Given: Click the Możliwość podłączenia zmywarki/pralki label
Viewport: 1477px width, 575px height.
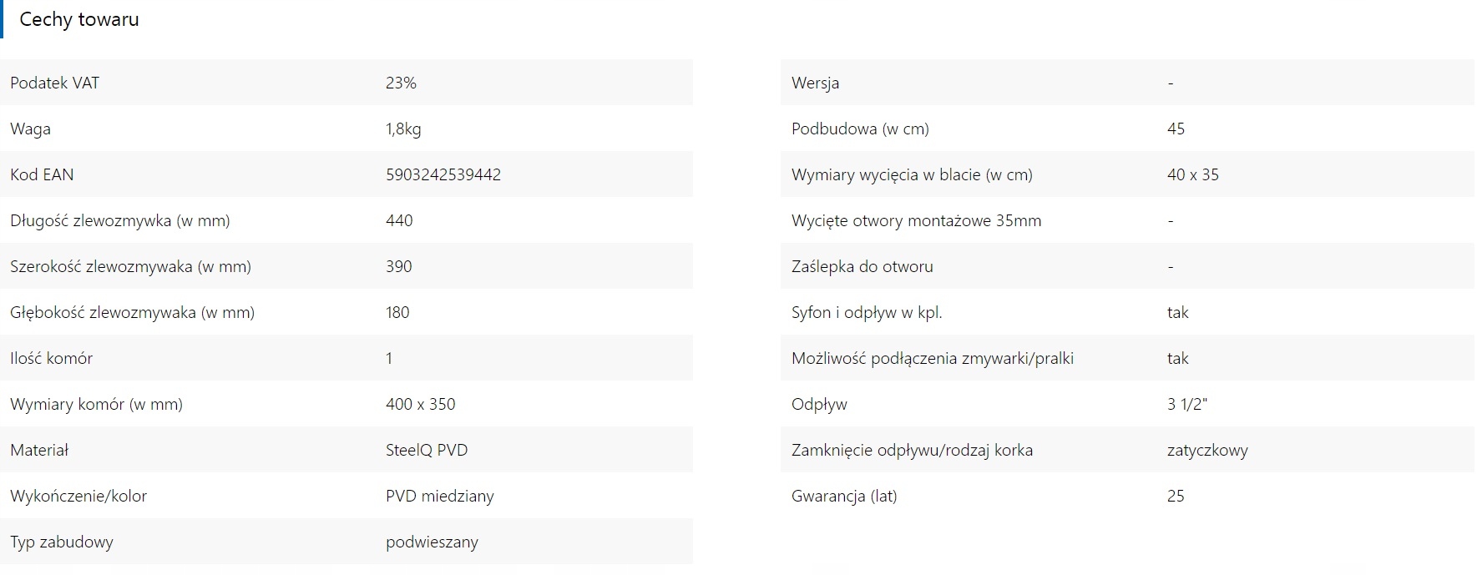Looking at the screenshot, I should 933,358.
